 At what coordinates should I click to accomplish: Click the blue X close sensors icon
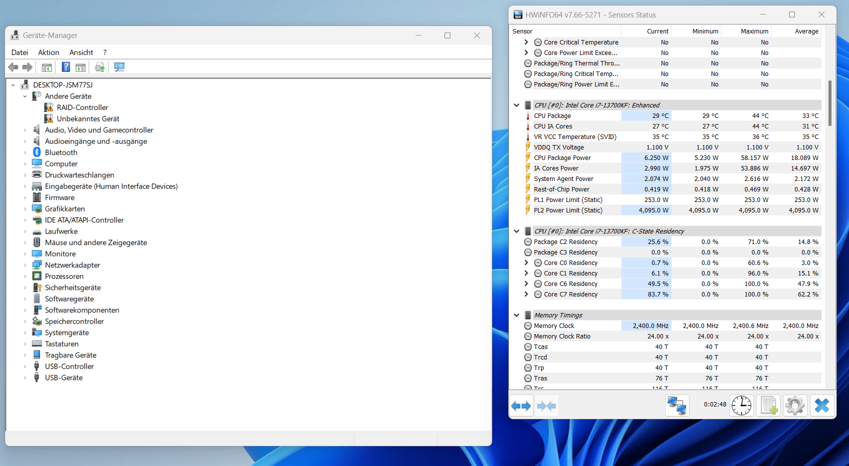coord(822,405)
